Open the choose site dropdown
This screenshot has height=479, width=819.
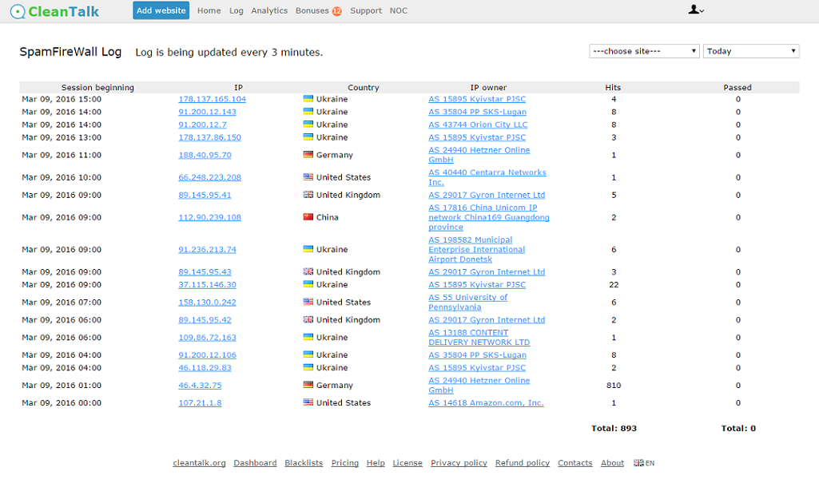pos(644,51)
